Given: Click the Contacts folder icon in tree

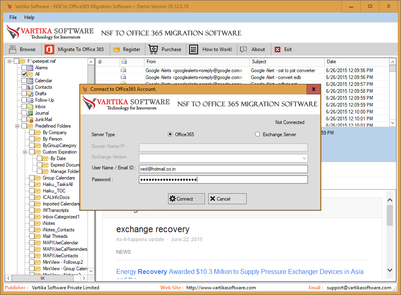Looking at the screenshot, I should pos(30,87).
